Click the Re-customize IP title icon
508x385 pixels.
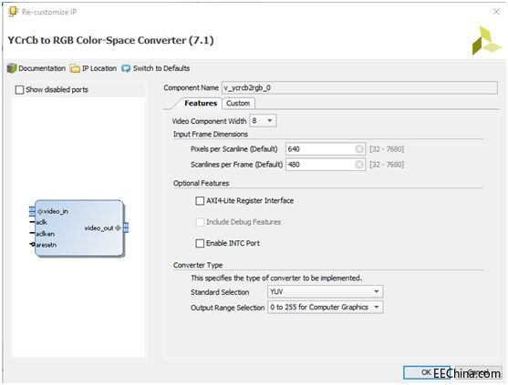point(13,12)
